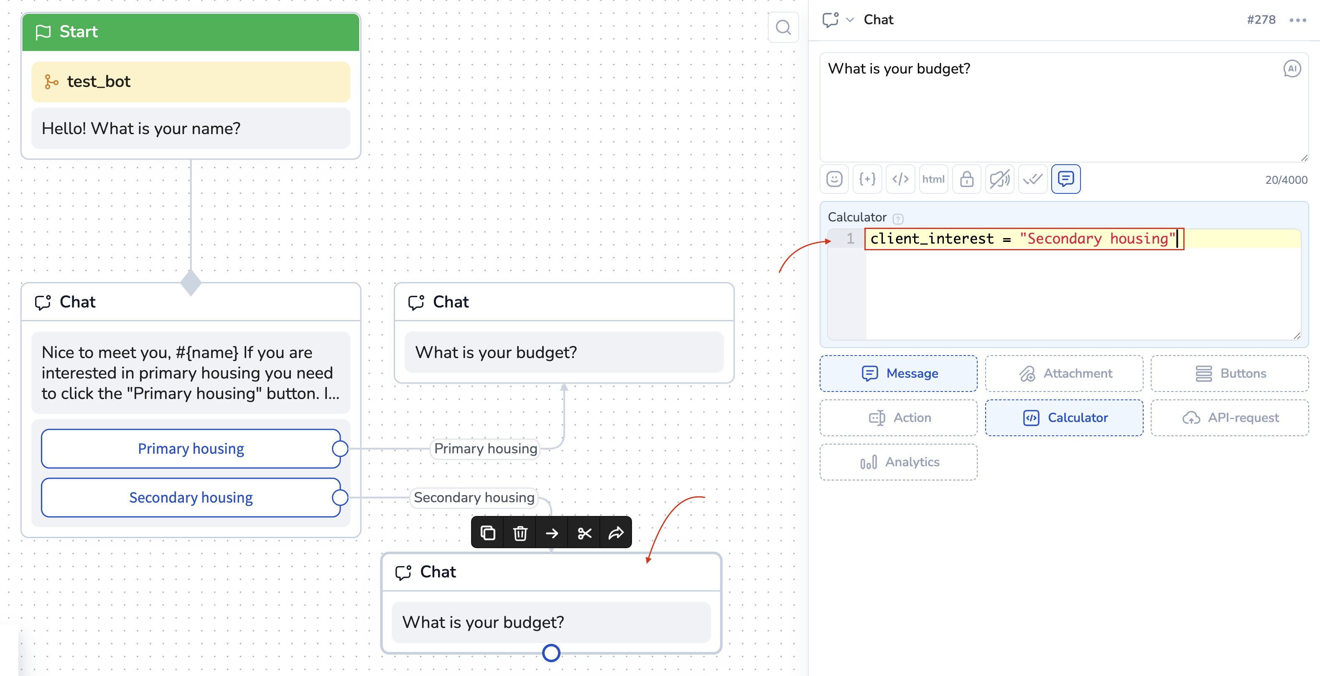Screen dimensions: 1320x676
Task: Open Calculator help question mark
Action: tap(898, 219)
